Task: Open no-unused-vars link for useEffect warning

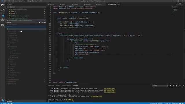Action: [x=96, y=97]
